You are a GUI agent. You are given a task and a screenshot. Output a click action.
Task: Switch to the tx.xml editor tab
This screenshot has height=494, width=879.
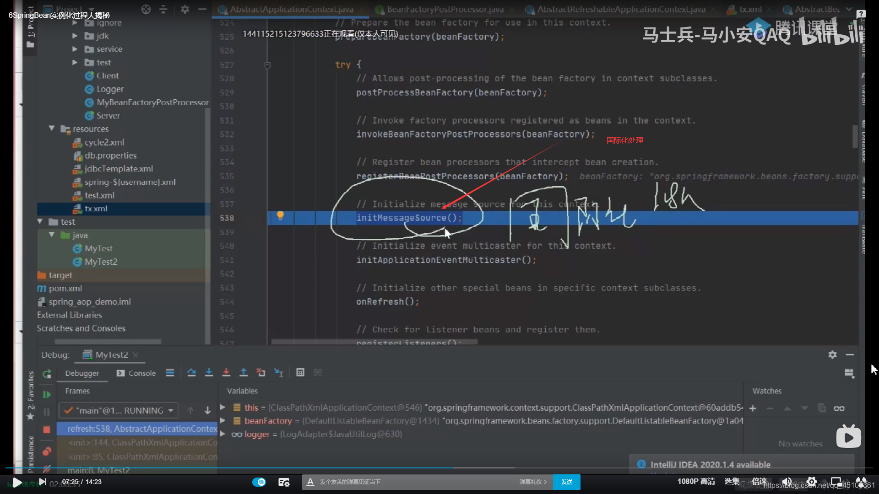(750, 9)
